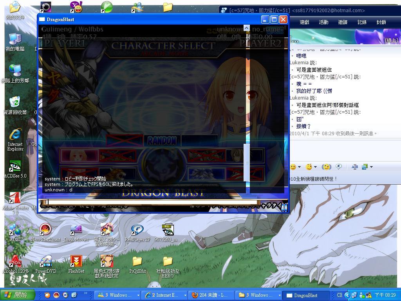
Task: Open the 遊戲 menu in messenger window
Action: click(304, 22)
